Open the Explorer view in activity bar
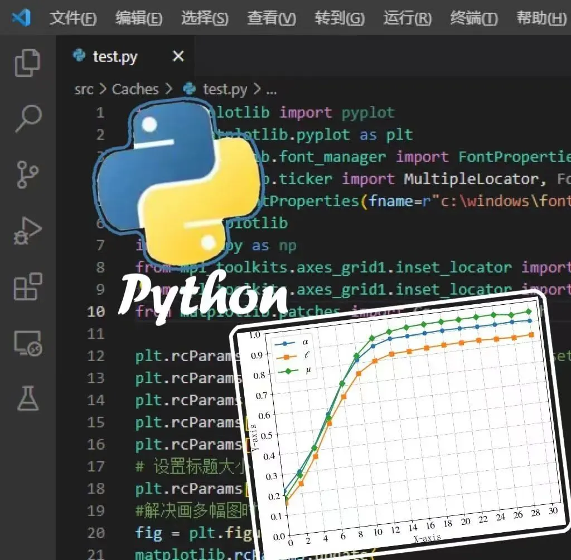571x560 pixels. pos(27,62)
